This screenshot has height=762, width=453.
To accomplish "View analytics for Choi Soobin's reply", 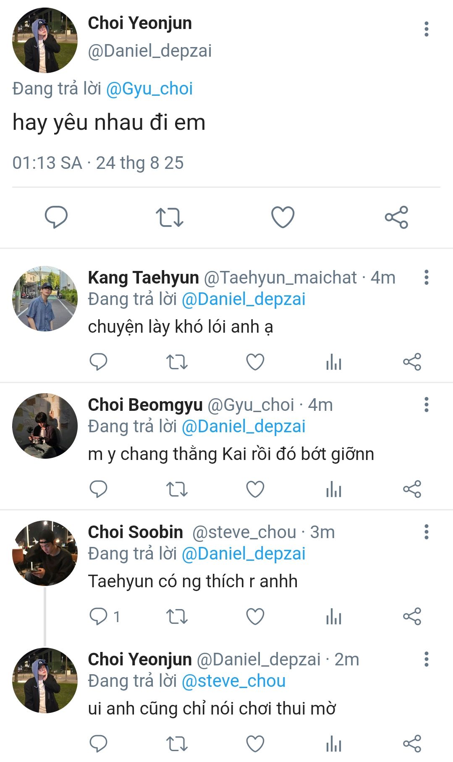I will 334,617.
